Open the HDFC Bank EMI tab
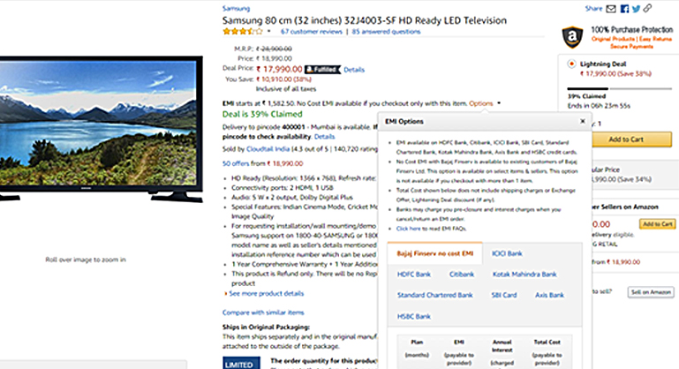The height and width of the screenshot is (369, 679). click(x=414, y=275)
